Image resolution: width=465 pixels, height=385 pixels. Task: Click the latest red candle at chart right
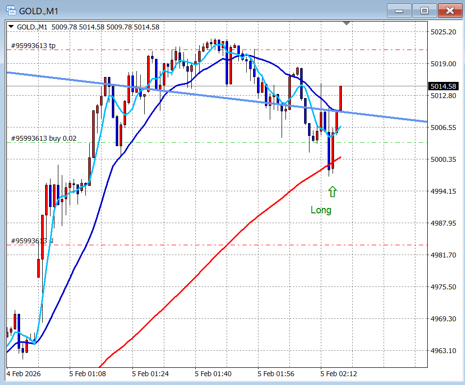tap(340, 98)
